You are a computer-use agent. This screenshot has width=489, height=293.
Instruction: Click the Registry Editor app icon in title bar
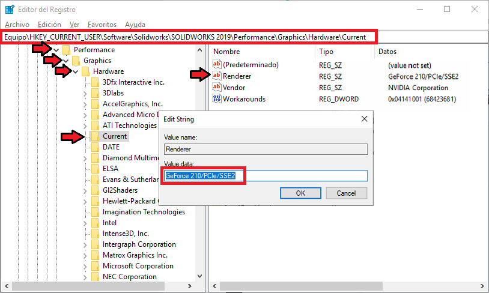pos(10,10)
